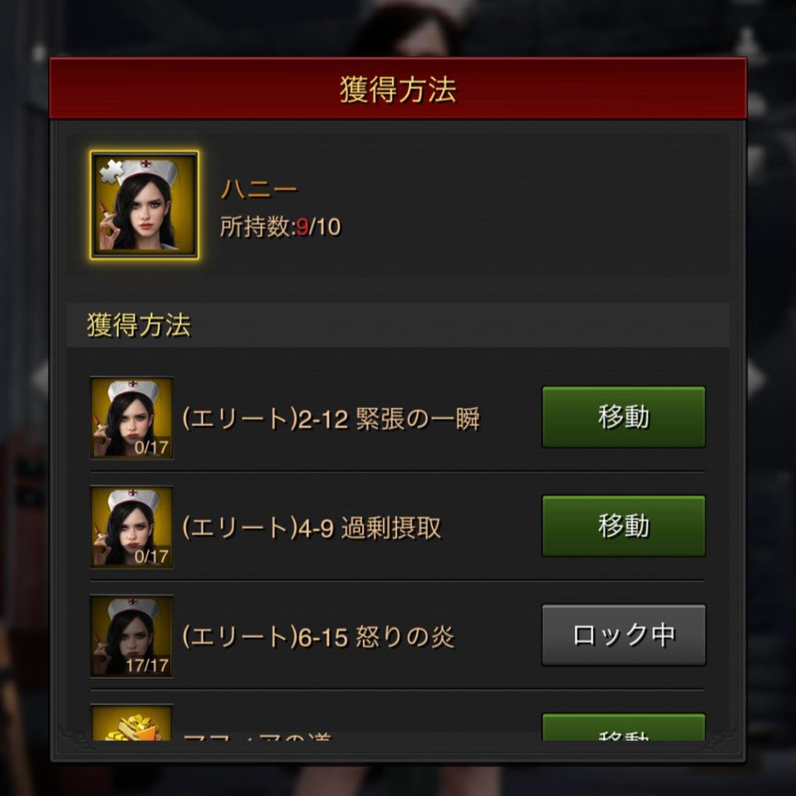Select the 6-15 stage thumbnail showing 17/17

coord(131,636)
